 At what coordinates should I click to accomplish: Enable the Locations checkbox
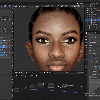tap(2, 30)
